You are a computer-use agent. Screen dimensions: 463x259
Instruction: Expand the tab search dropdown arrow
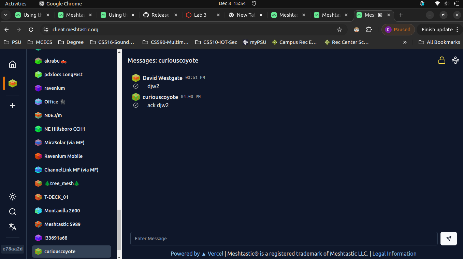pyautogui.click(x=6, y=15)
